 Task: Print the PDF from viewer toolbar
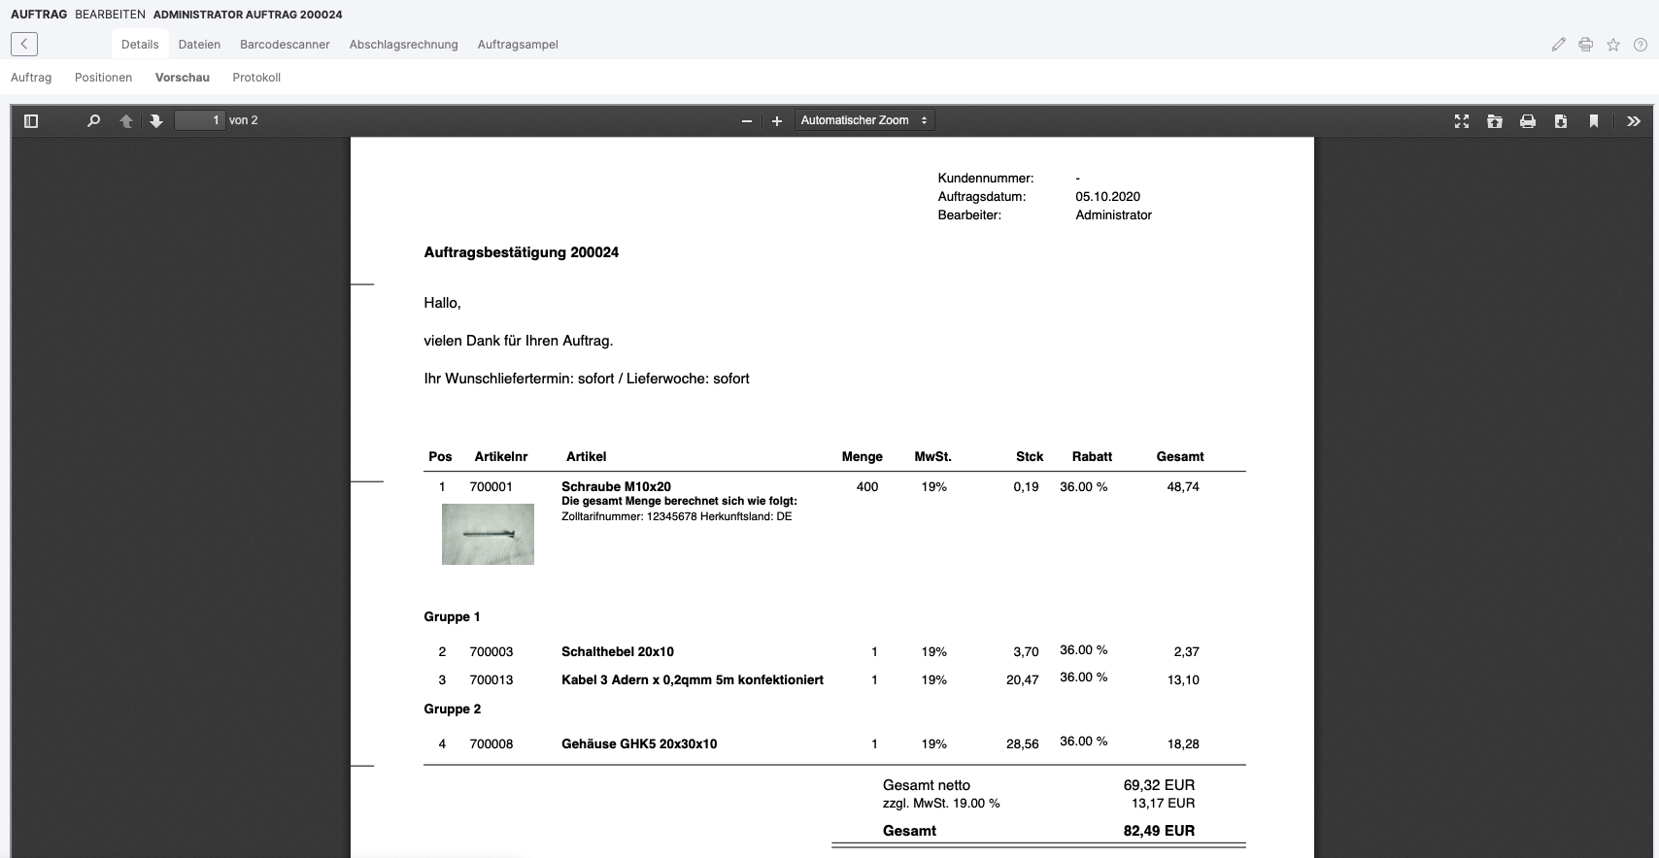pos(1527,121)
